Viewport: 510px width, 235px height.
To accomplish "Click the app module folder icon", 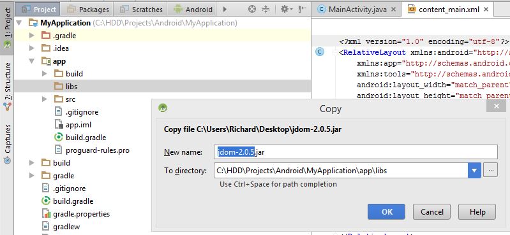I will (46, 61).
